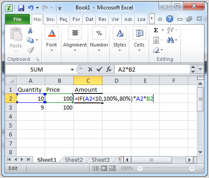Click the Fill down icon in Editing

pos(156,40)
